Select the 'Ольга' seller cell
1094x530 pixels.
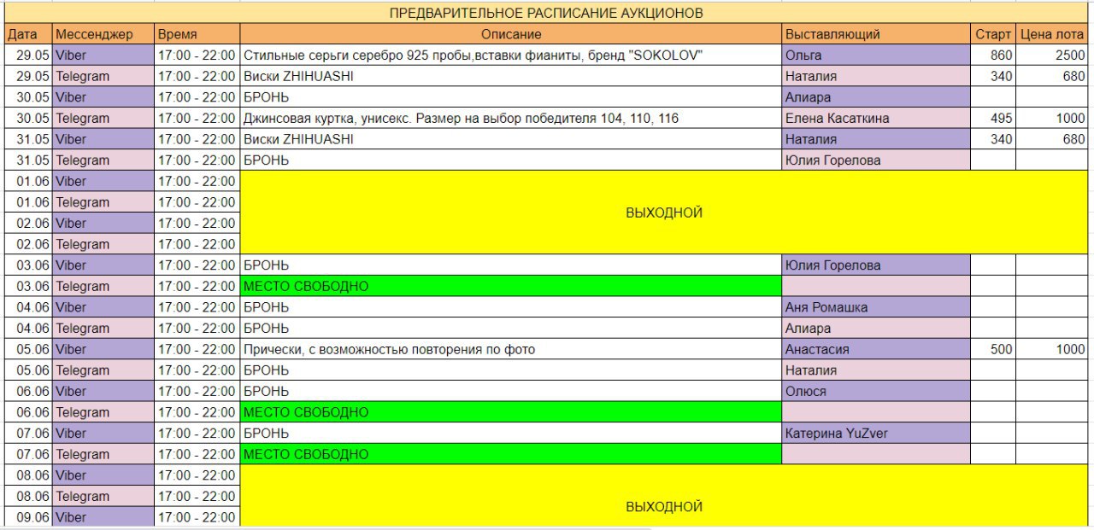(x=876, y=55)
